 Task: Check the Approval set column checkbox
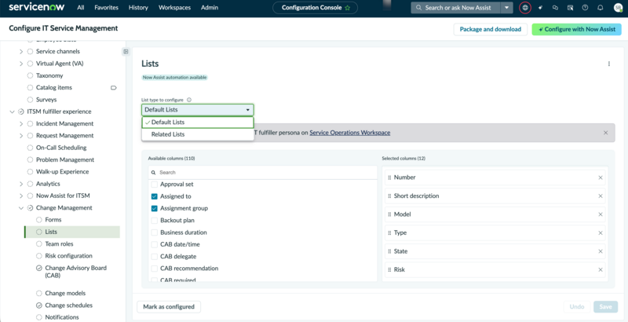click(154, 185)
